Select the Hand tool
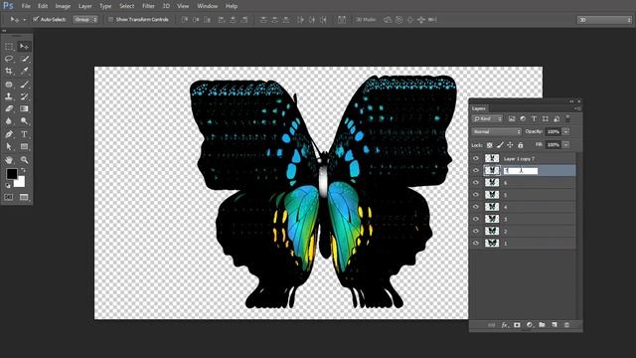The width and height of the screenshot is (636, 358). point(9,160)
